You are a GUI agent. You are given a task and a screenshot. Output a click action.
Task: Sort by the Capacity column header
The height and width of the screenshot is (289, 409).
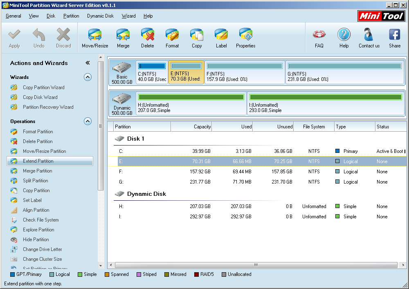[x=191, y=127]
